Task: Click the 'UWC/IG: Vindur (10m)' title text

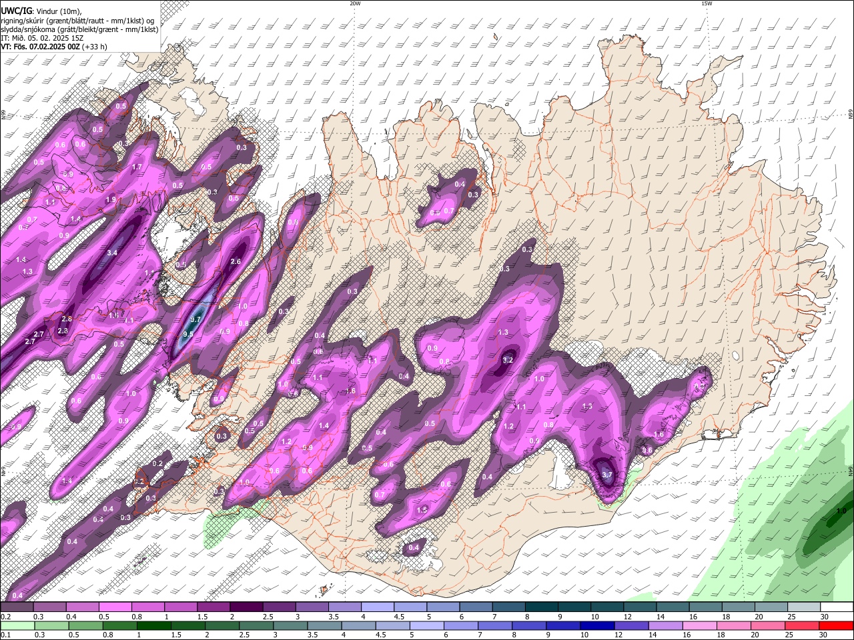Action: tap(40, 11)
